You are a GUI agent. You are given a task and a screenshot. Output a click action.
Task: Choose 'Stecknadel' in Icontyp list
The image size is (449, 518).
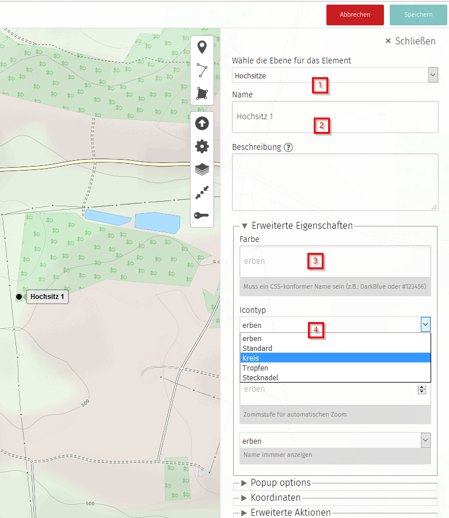(x=335, y=377)
